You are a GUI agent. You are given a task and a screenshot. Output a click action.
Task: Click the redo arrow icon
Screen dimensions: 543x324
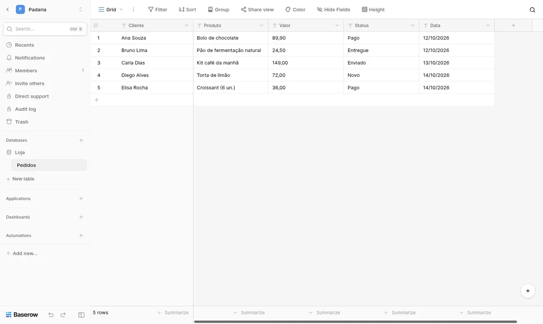coord(63,315)
